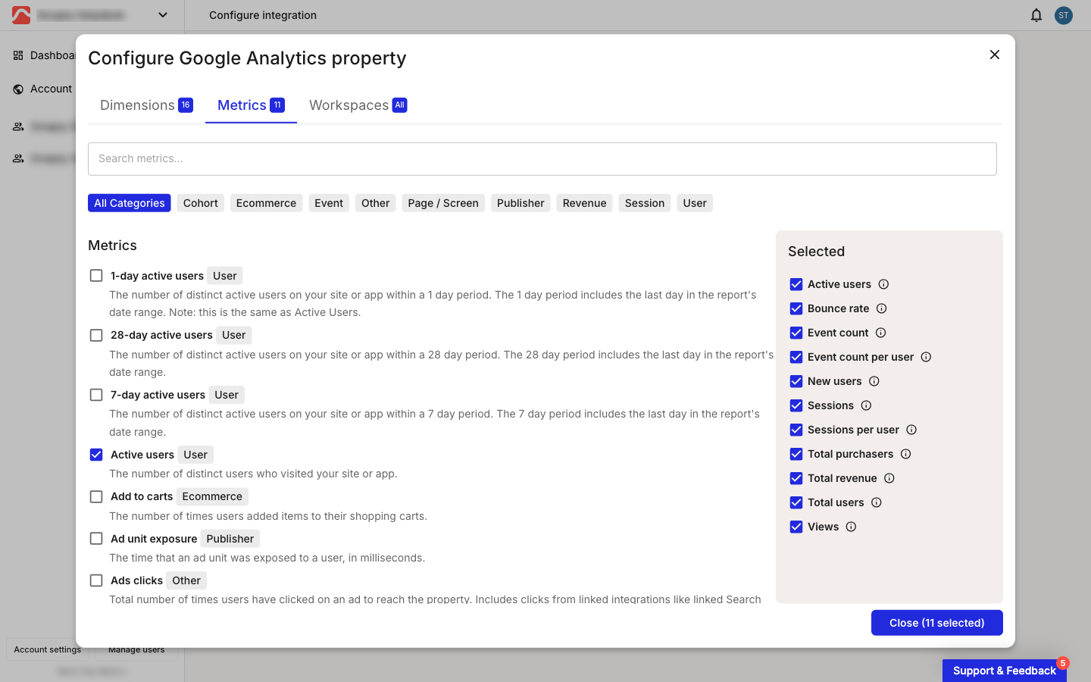This screenshot has width=1091, height=682.
Task: Expand the account switcher chevron at top-left
Action: (x=163, y=15)
